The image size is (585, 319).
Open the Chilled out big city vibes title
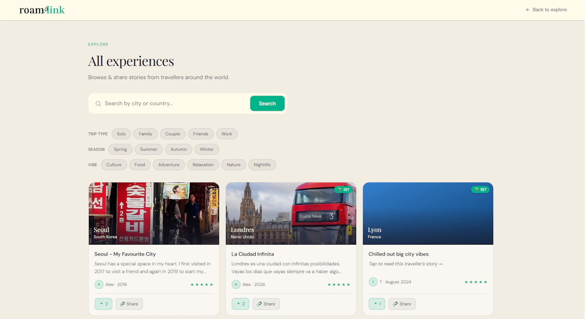click(x=399, y=254)
